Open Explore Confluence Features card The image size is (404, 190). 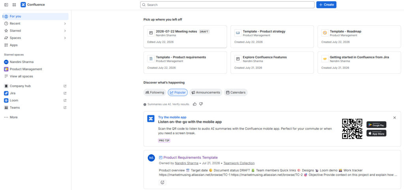[x=272, y=63]
